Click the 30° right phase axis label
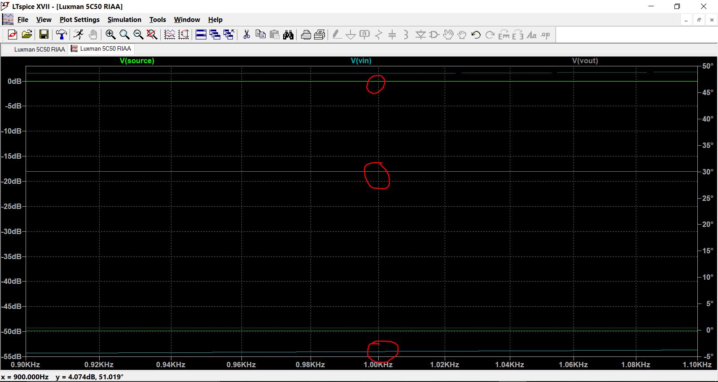The height and width of the screenshot is (382, 718). tap(708, 172)
